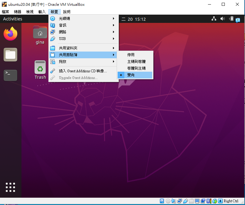Click the hard disk status bar icon

pyautogui.click(x=162, y=201)
